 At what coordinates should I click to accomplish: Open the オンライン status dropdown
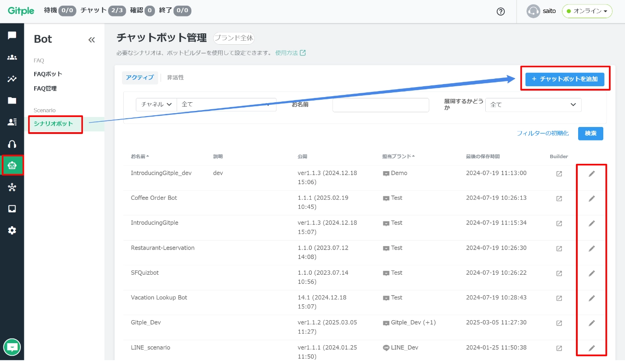click(x=587, y=11)
